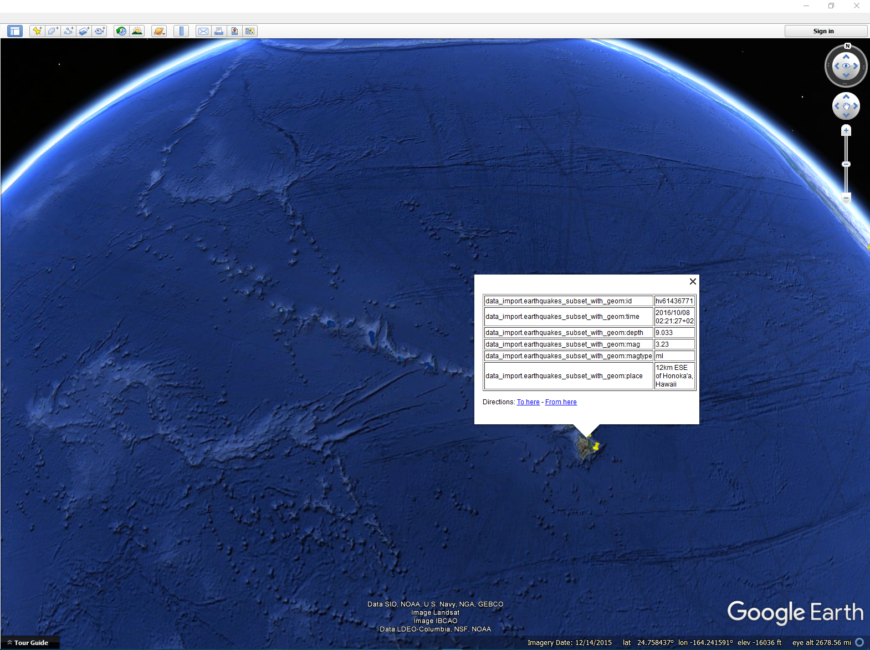The height and width of the screenshot is (650, 870).
Task: Expand the Tour Guide panel
Action: point(31,643)
